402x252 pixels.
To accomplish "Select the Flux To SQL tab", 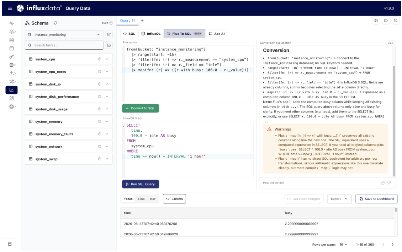I will click(185, 33).
